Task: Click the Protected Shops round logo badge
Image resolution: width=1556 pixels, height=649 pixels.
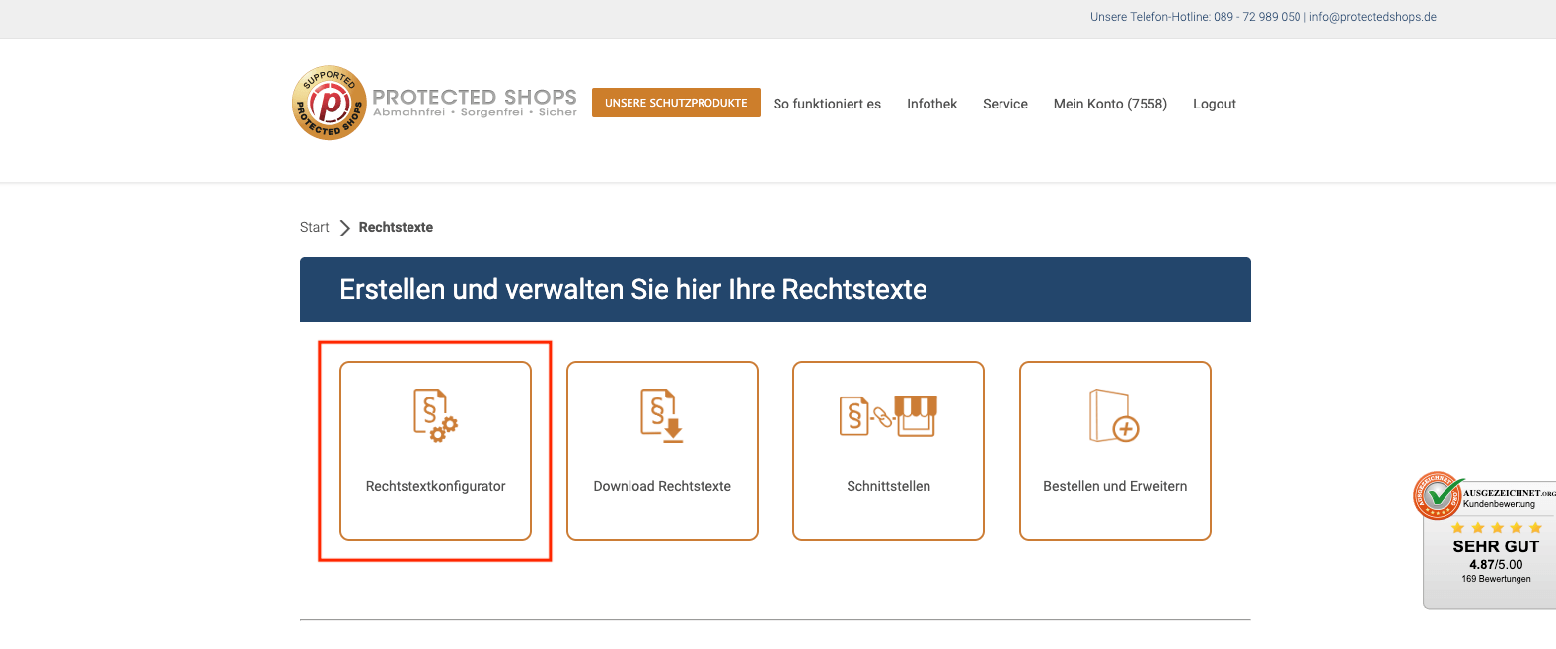Action: point(330,103)
